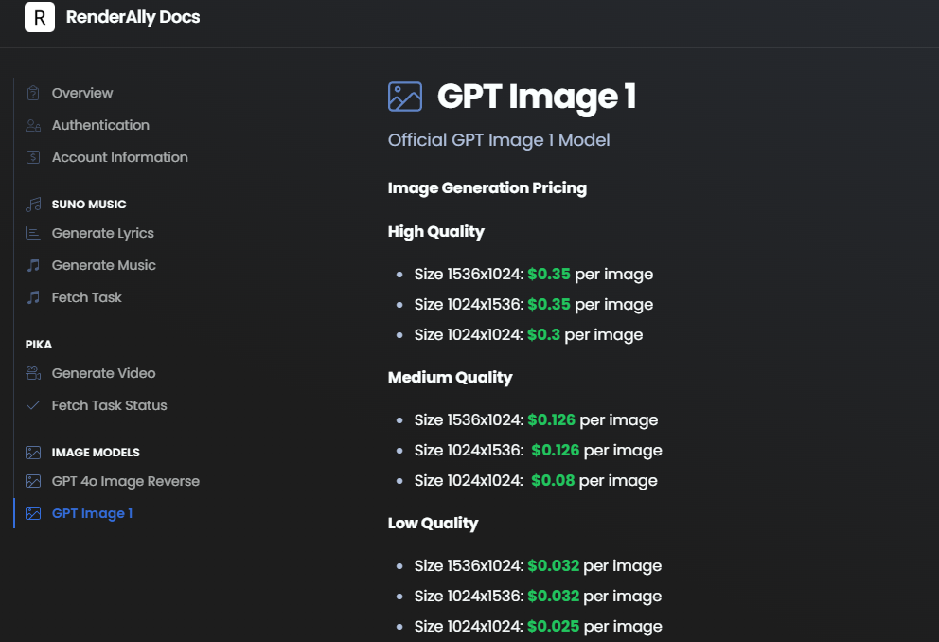Click the Low 1024x1536 $0.032 line

point(538,597)
